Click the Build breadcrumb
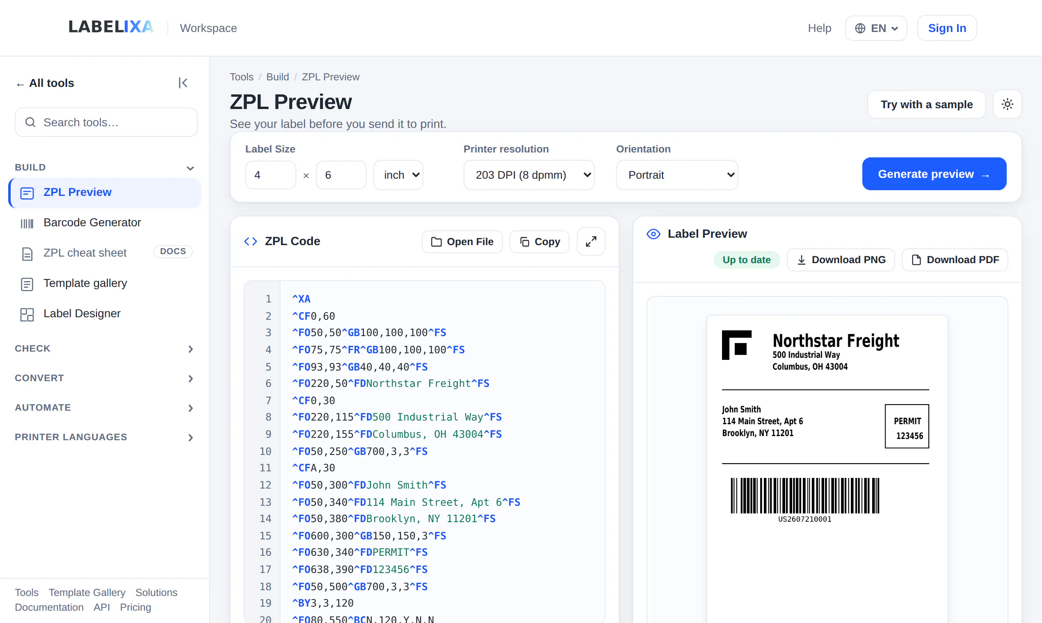Viewport: 1042px width, 623px height. pyautogui.click(x=277, y=77)
